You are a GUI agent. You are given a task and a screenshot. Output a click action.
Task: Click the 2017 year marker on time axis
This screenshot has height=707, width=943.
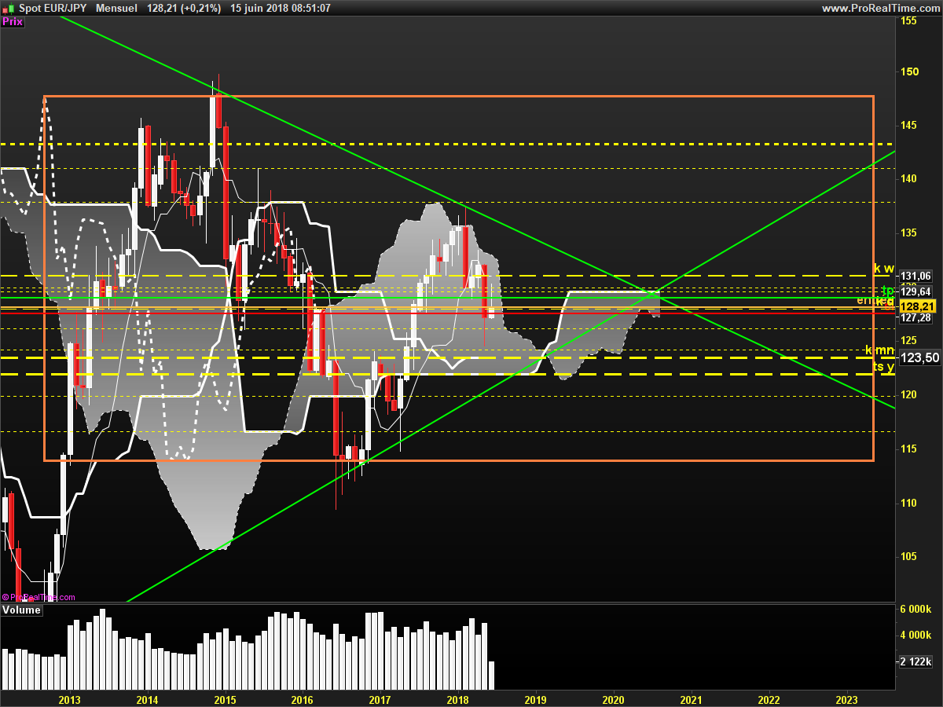point(380,699)
